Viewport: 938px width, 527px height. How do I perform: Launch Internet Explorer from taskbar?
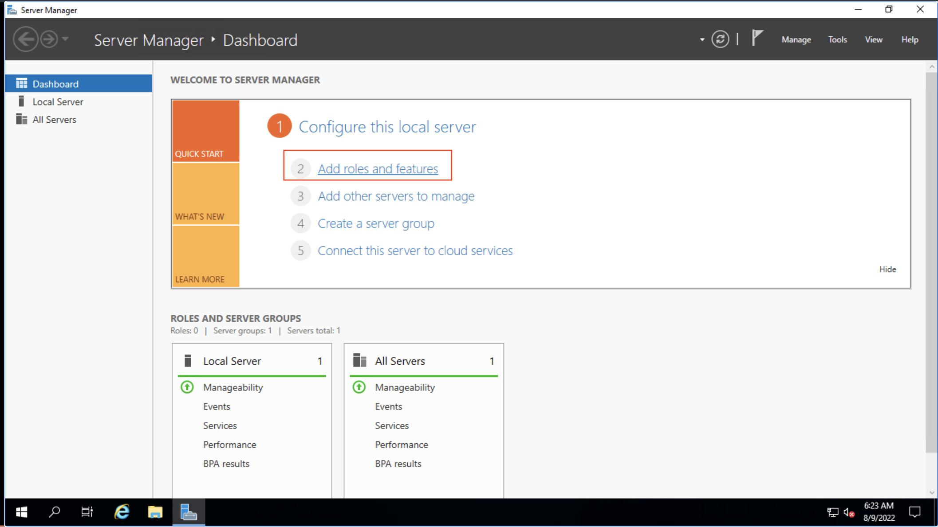pyautogui.click(x=122, y=512)
